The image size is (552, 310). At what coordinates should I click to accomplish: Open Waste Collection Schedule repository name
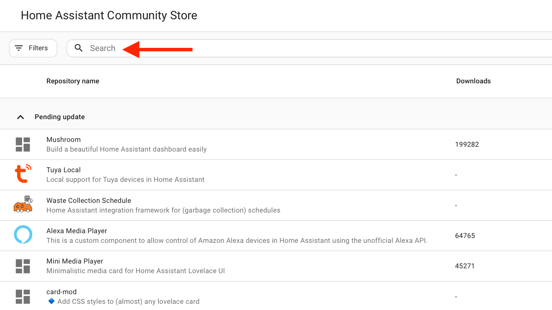pyautogui.click(x=89, y=200)
